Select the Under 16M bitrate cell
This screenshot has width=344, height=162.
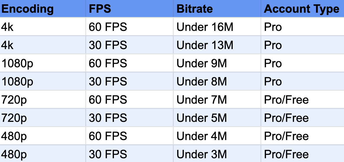pyautogui.click(x=217, y=27)
